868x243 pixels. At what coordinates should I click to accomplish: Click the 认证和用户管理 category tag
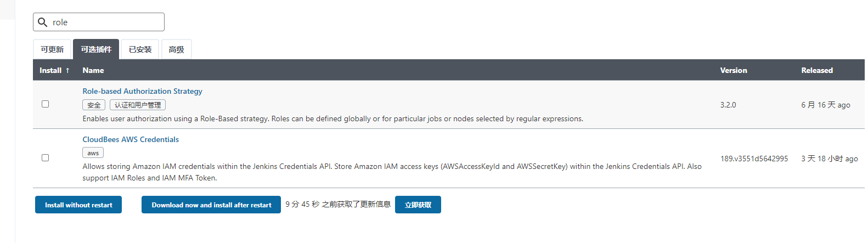pyautogui.click(x=138, y=105)
